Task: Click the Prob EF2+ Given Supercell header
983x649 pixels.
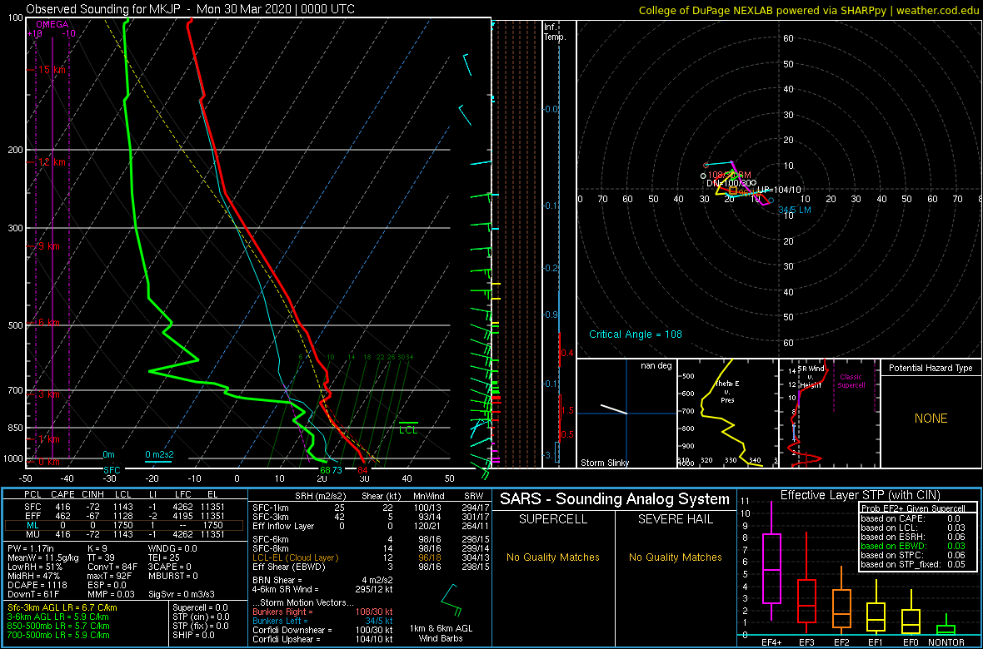Action: (915, 508)
